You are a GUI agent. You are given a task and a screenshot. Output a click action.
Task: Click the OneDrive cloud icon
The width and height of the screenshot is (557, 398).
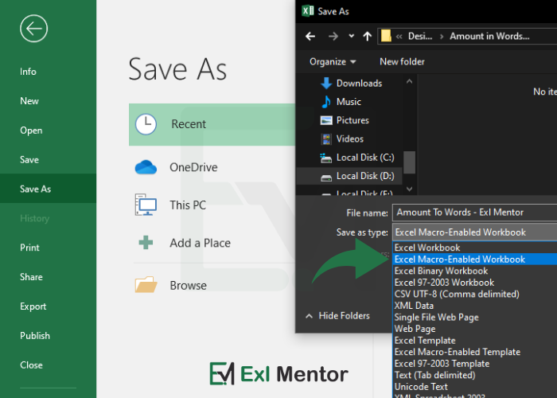pos(146,167)
